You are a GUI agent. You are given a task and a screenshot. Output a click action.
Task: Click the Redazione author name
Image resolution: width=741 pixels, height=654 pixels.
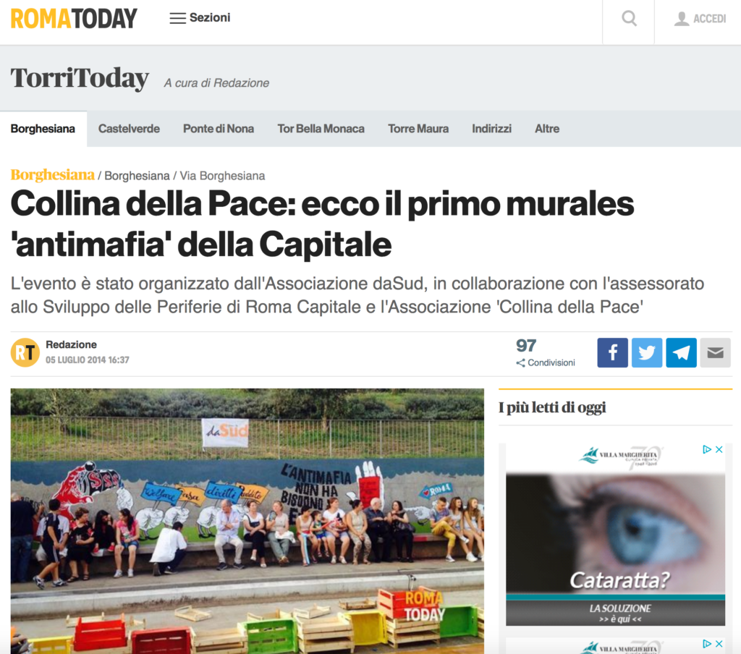click(x=72, y=344)
